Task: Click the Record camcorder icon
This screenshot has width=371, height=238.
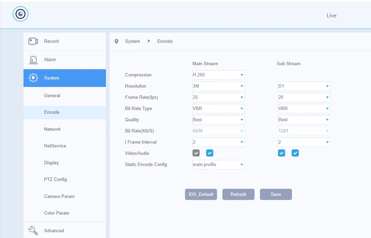Action: [x=33, y=41]
